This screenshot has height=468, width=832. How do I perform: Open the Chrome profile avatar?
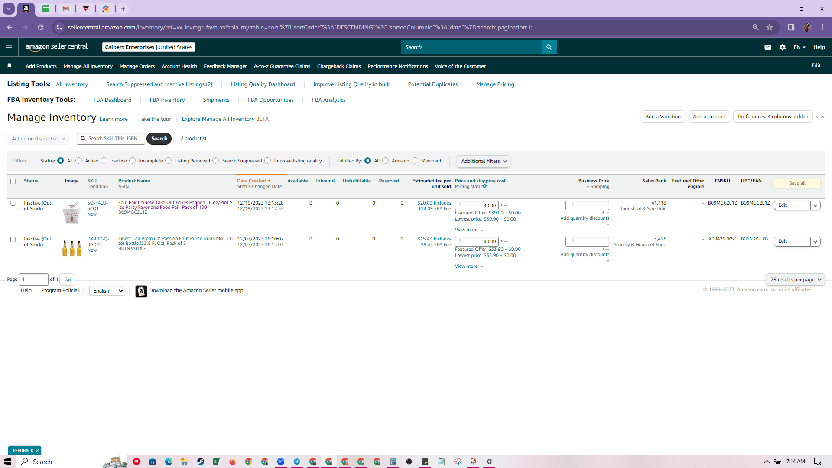(x=806, y=27)
